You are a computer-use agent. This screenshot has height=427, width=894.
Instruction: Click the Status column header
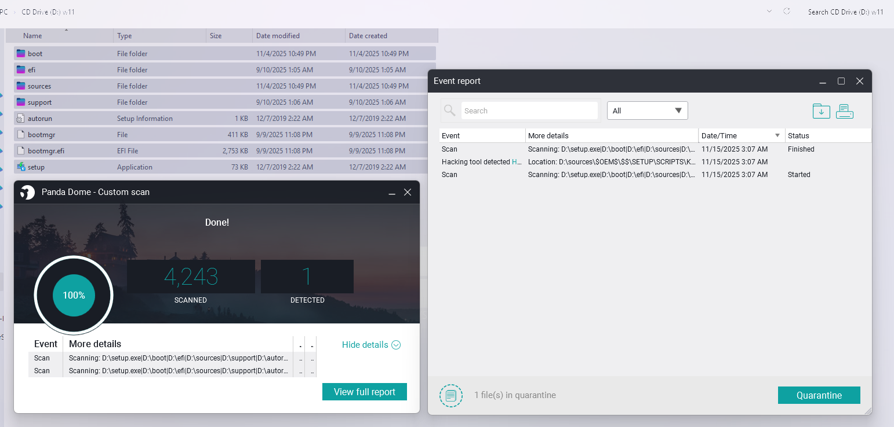[x=828, y=135]
